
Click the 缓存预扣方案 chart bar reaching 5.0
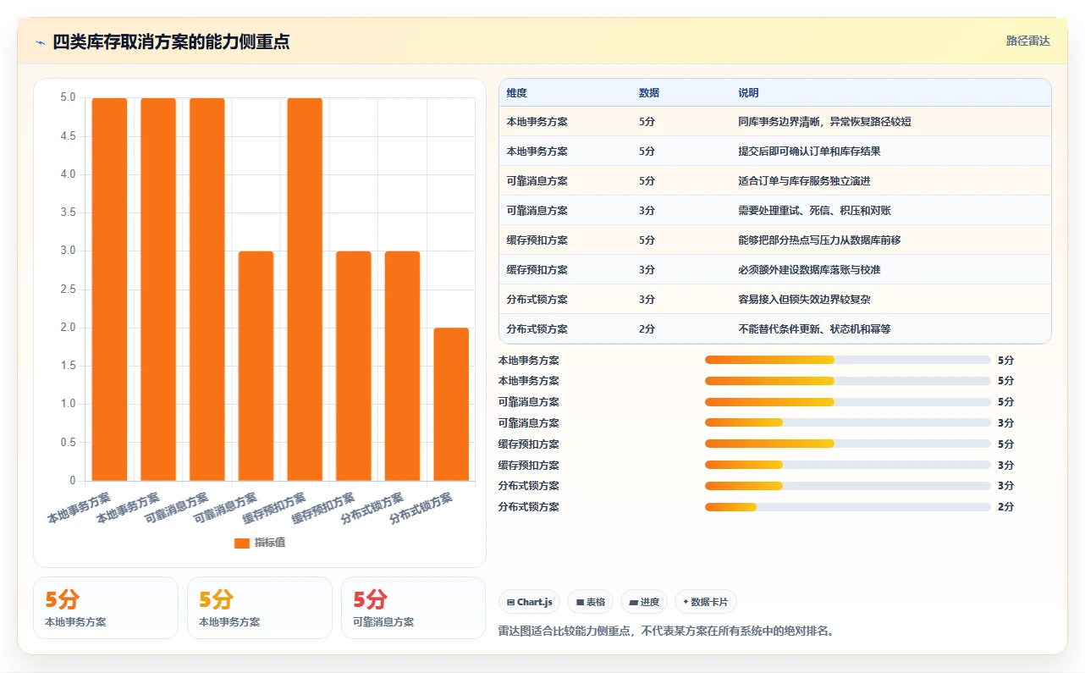(x=305, y=290)
